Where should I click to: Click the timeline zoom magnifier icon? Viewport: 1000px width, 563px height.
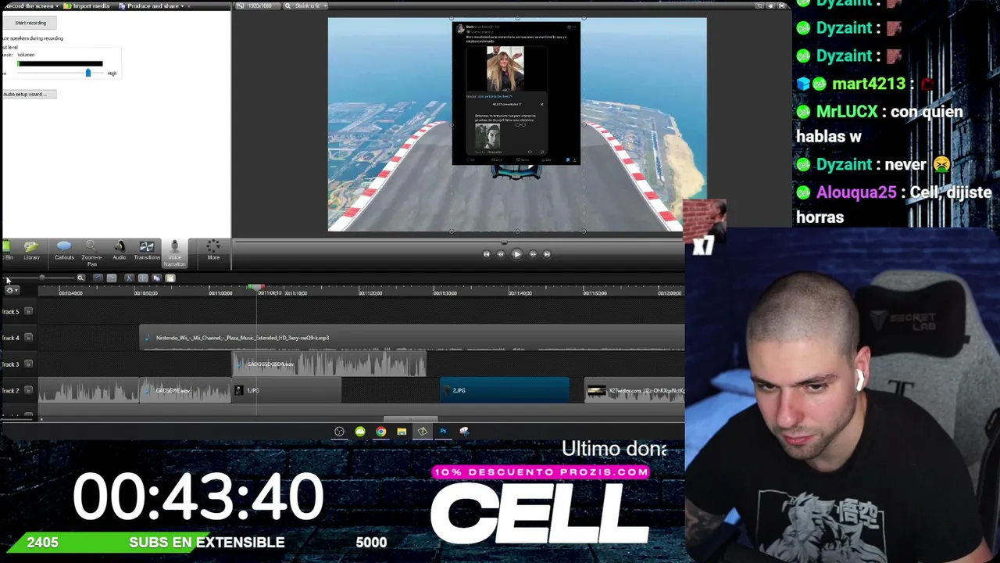click(x=80, y=278)
